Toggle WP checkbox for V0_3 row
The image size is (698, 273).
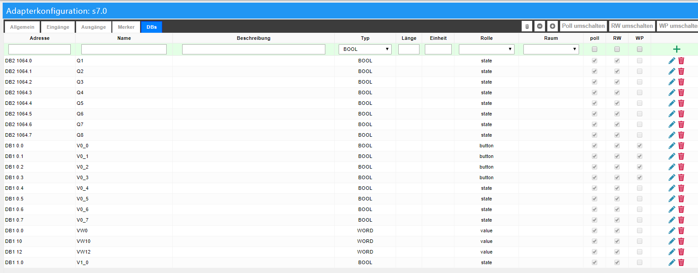coord(640,177)
